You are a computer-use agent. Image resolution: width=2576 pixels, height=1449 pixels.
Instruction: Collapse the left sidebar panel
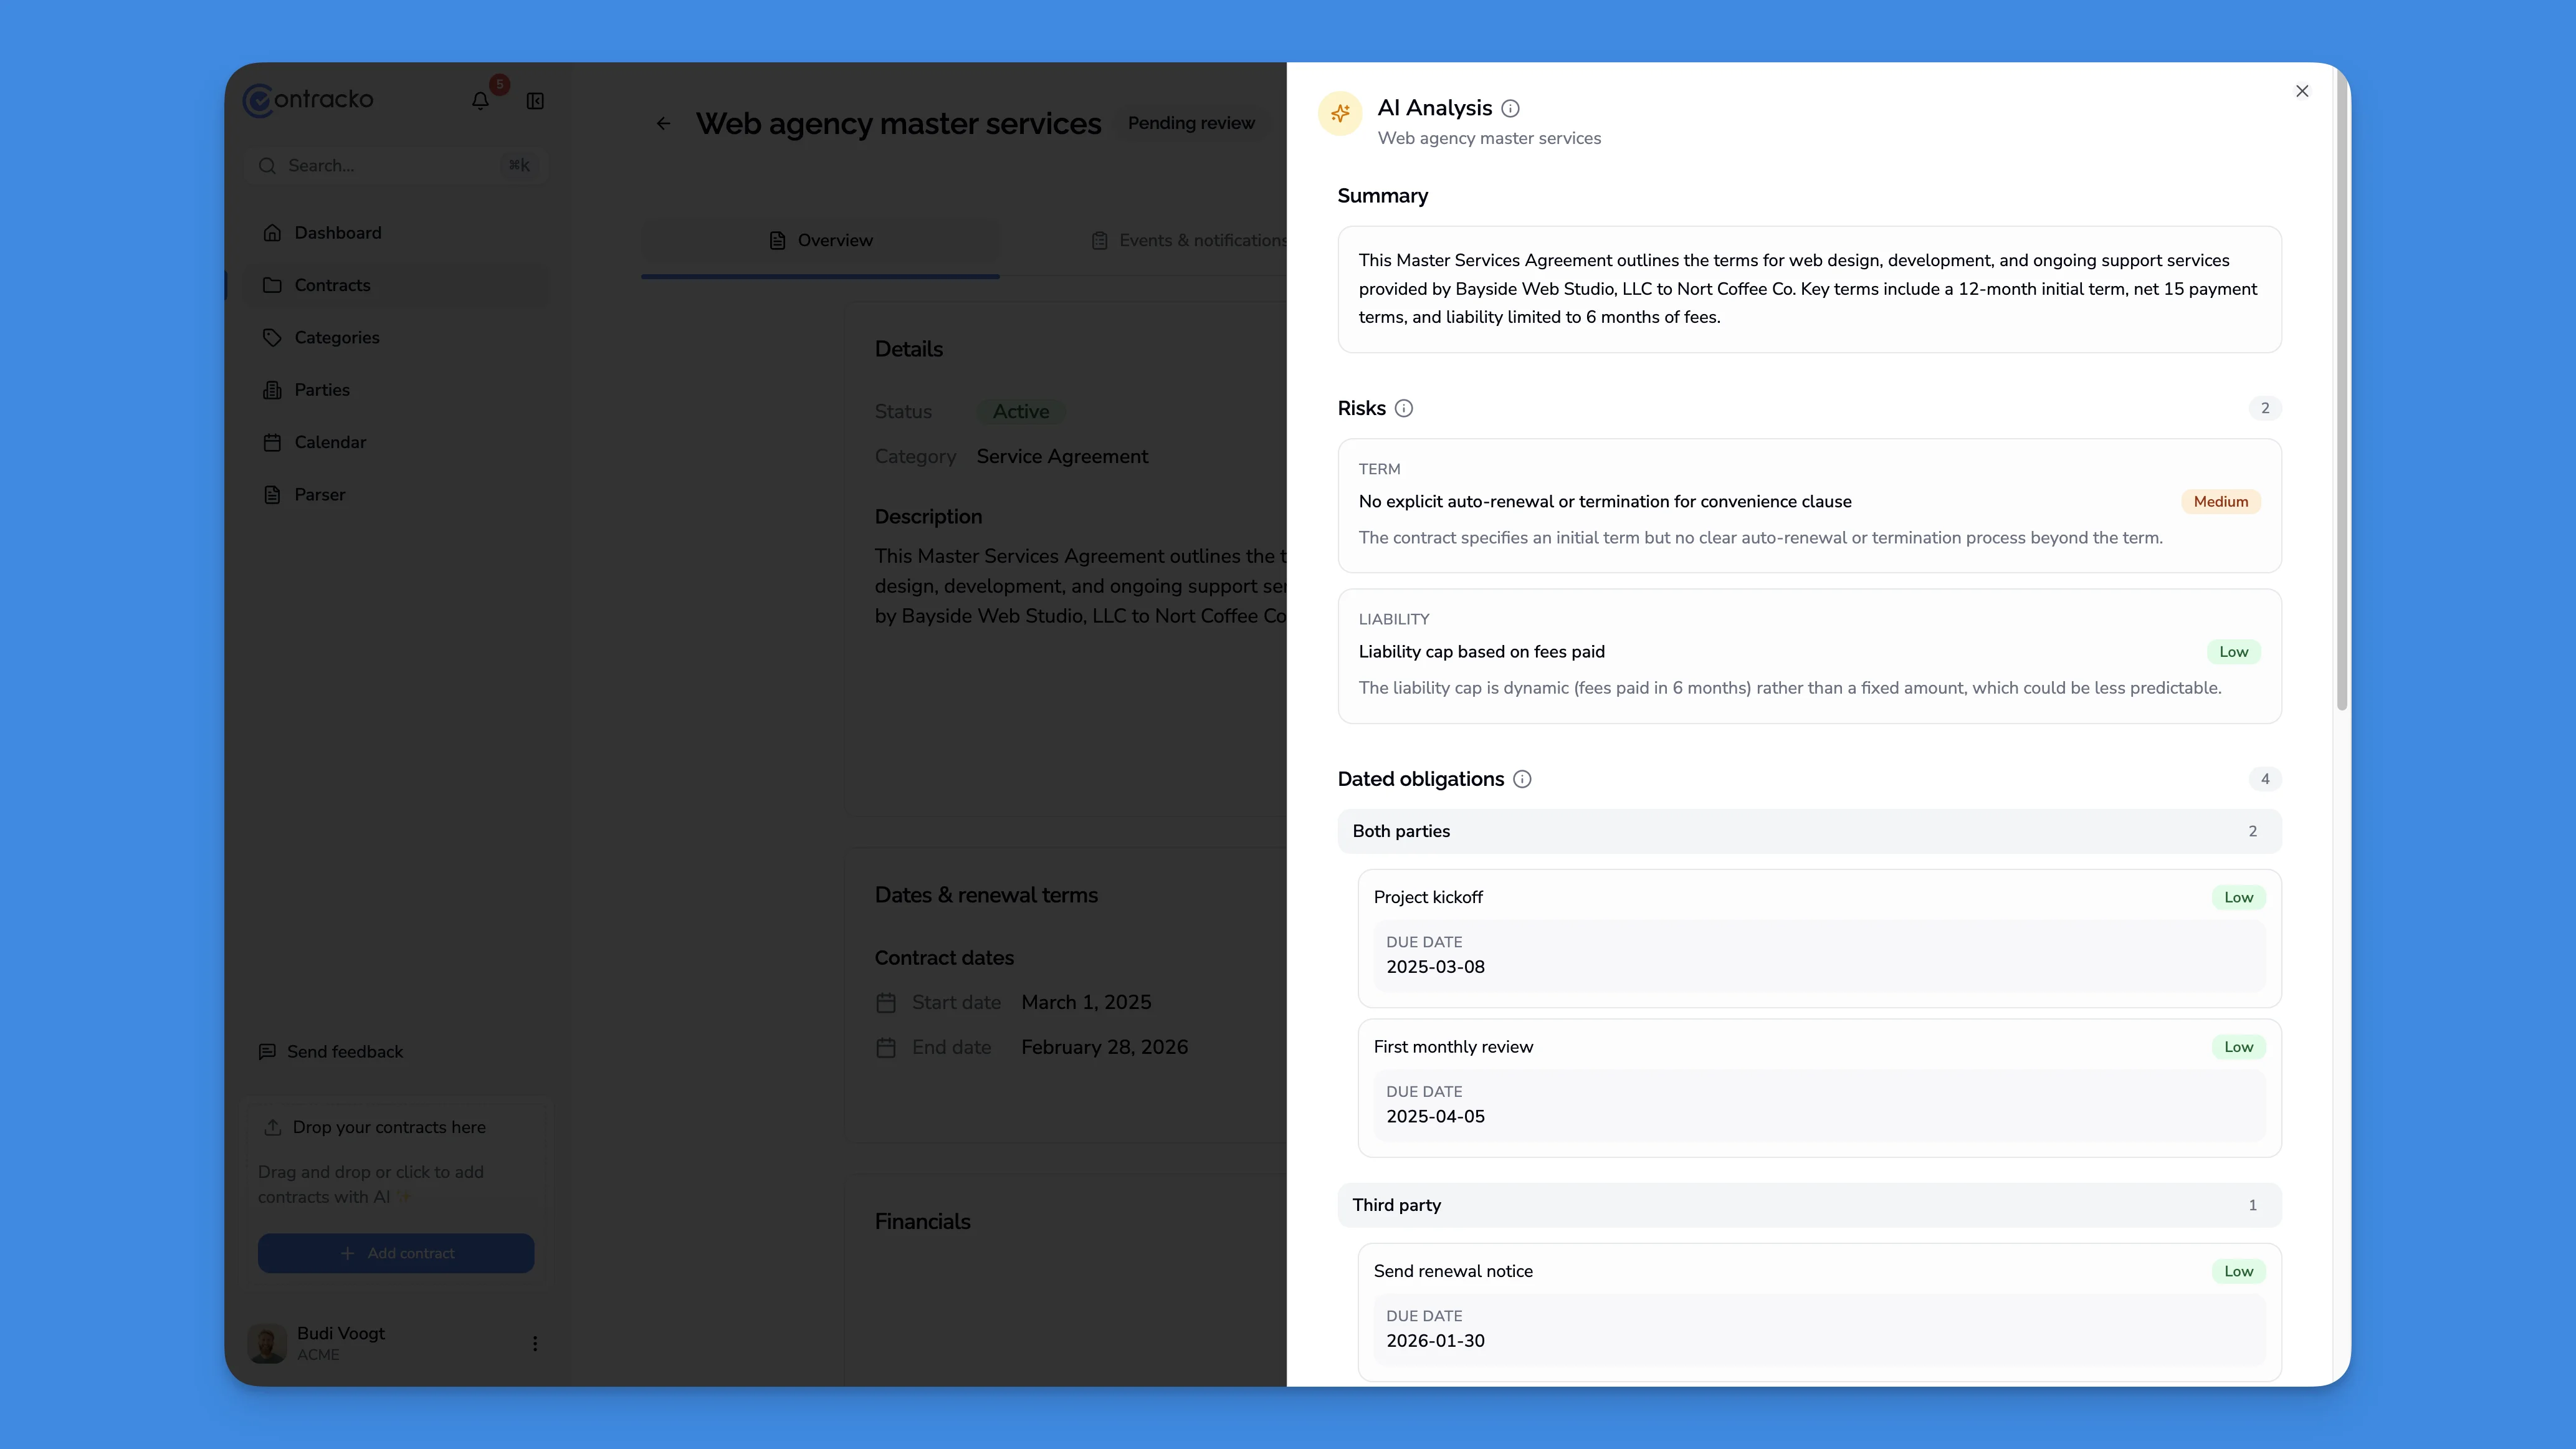(535, 100)
